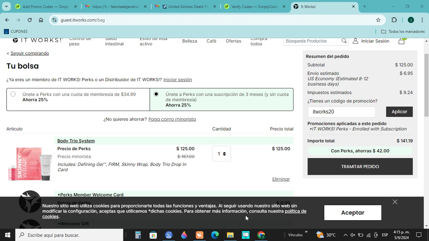Screen dimensions: 429x241
Task: Switch to Add Promo Codes tab
Action: click(46, 6)
